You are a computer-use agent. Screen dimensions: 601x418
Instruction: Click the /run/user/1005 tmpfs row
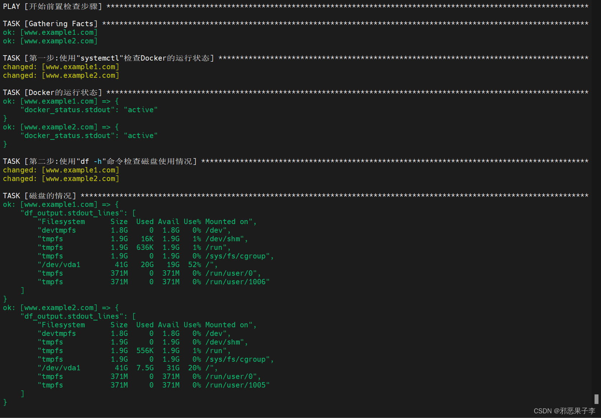pos(154,385)
